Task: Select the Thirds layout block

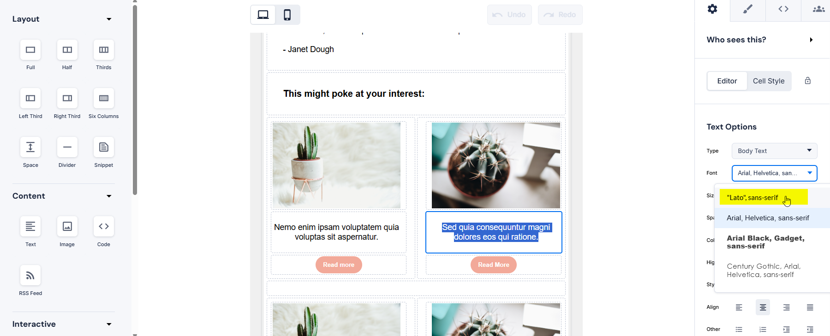Action: click(x=104, y=50)
